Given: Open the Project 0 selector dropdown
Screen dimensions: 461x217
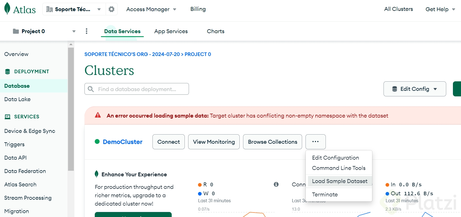Looking at the screenshot, I should coord(74,31).
